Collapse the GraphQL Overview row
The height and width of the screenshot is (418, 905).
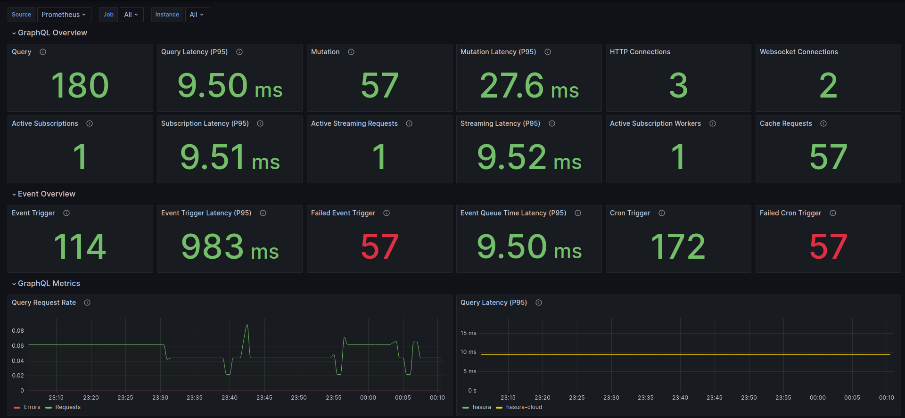(x=49, y=33)
